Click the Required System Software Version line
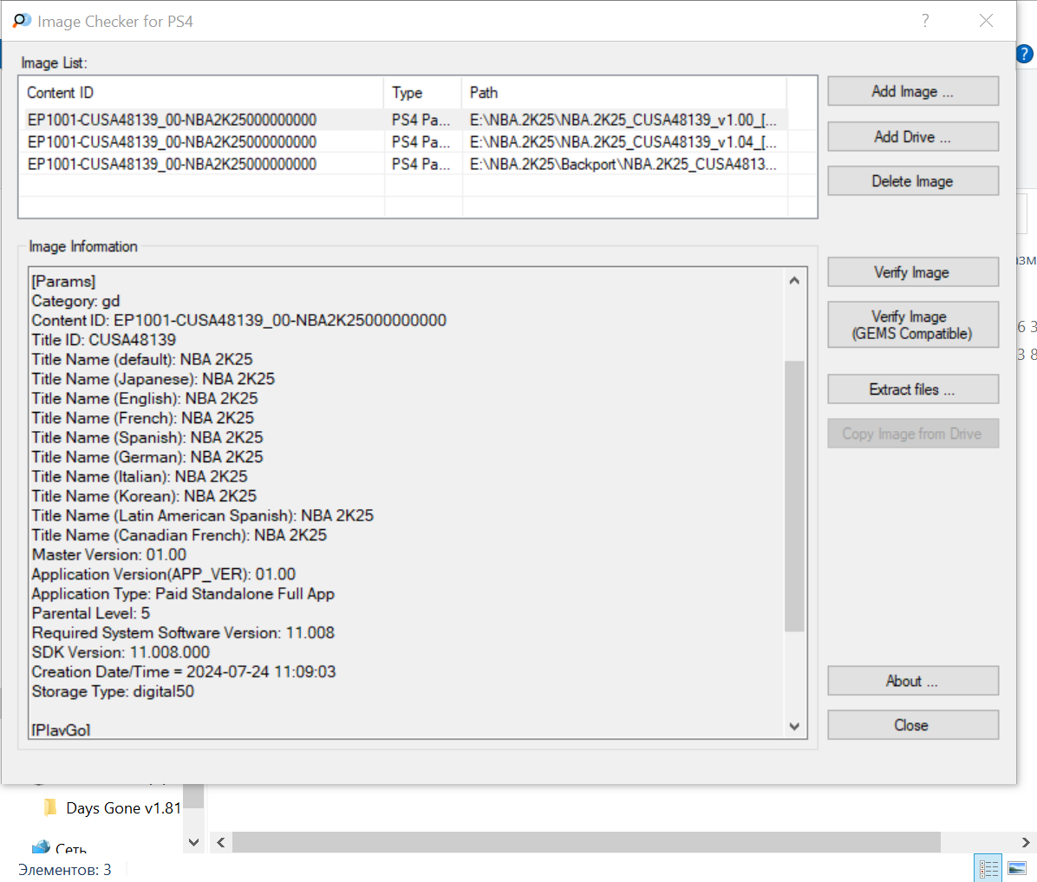 [183, 632]
